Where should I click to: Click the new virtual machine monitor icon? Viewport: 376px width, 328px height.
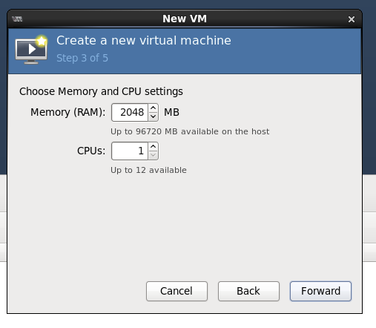click(x=31, y=50)
